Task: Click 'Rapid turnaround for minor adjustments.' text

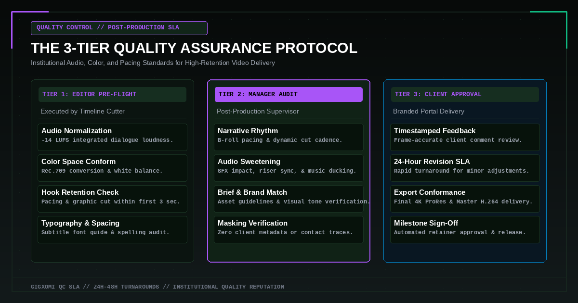Action: [x=461, y=171]
